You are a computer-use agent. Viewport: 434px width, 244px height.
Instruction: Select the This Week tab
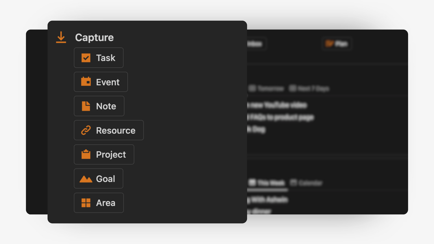267,183
